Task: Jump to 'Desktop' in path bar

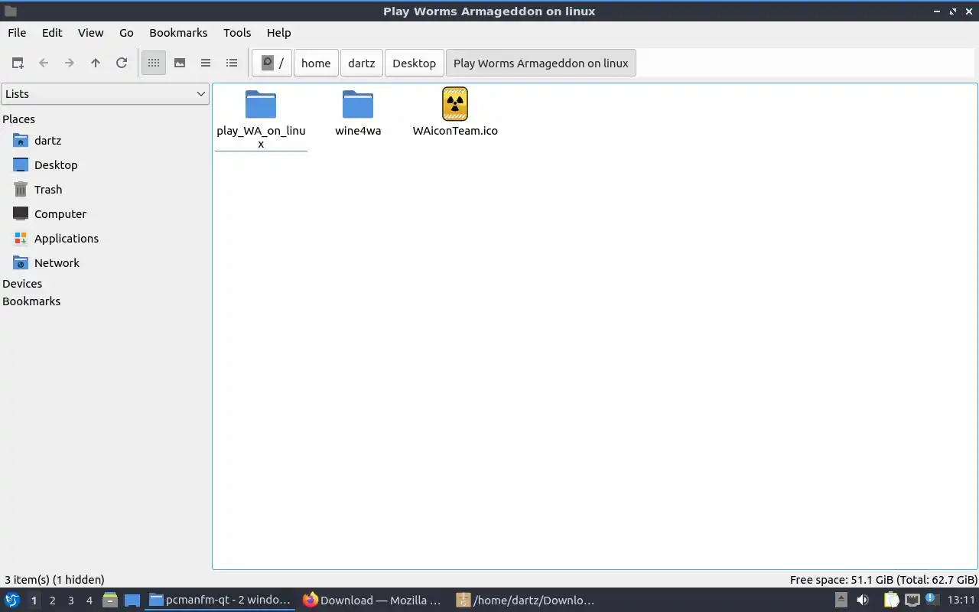Action: 415,63
